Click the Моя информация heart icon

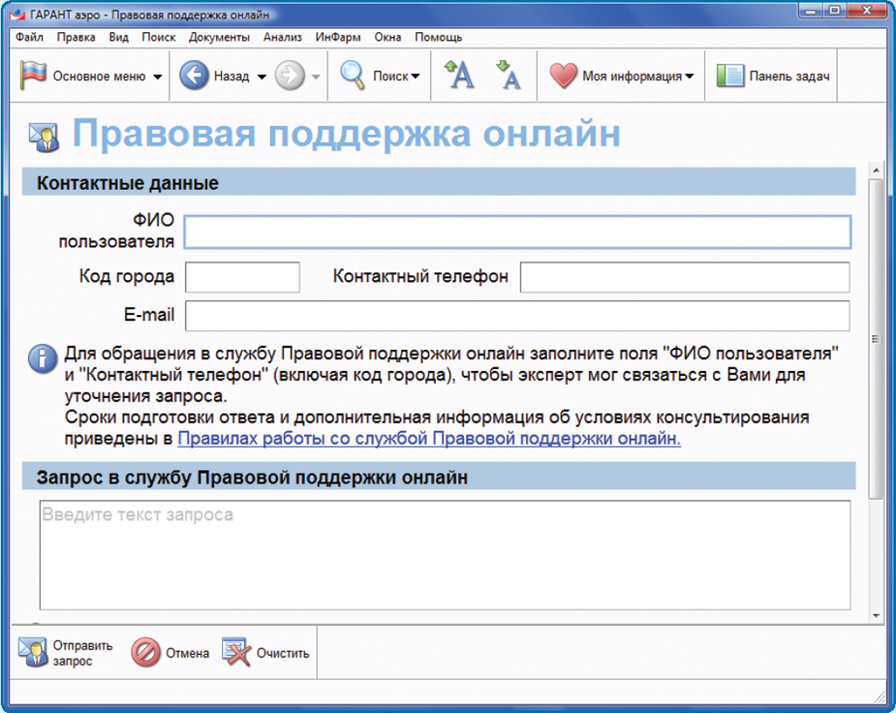pyautogui.click(x=563, y=77)
